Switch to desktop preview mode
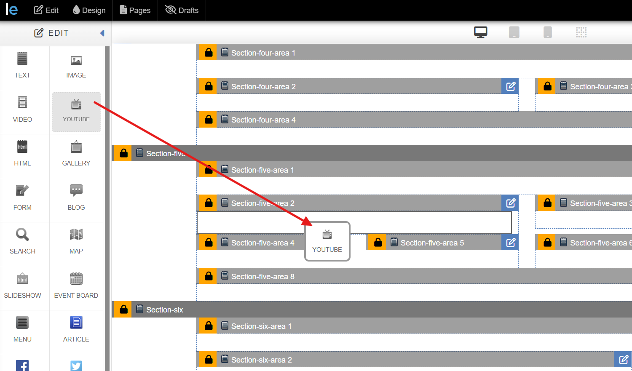632x371 pixels. click(x=480, y=32)
